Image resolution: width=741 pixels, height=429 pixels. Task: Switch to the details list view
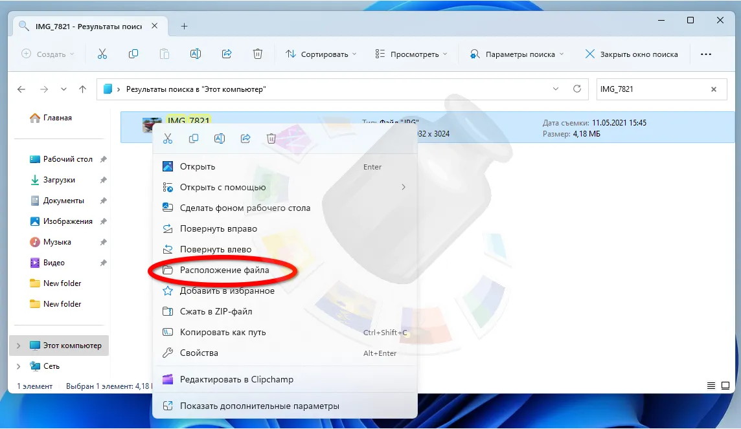711,386
